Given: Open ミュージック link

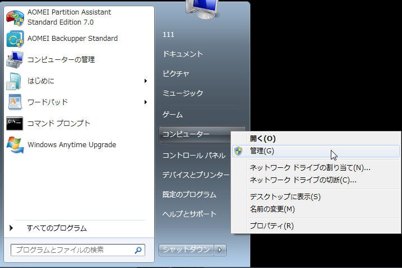Looking at the screenshot, I should click(183, 93).
